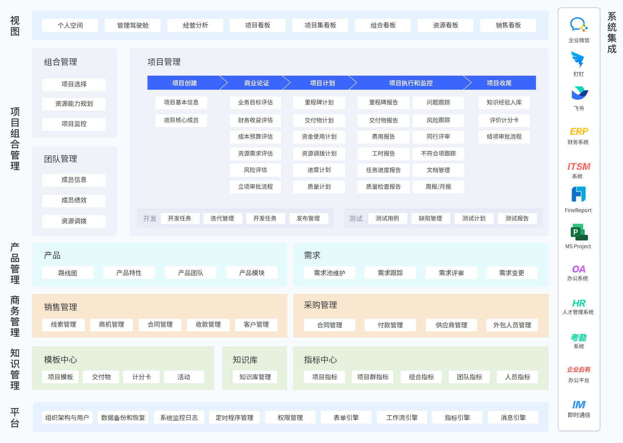The image size is (623, 443).
Task: Click 项目选择 under 组合管理
Action: (x=74, y=84)
